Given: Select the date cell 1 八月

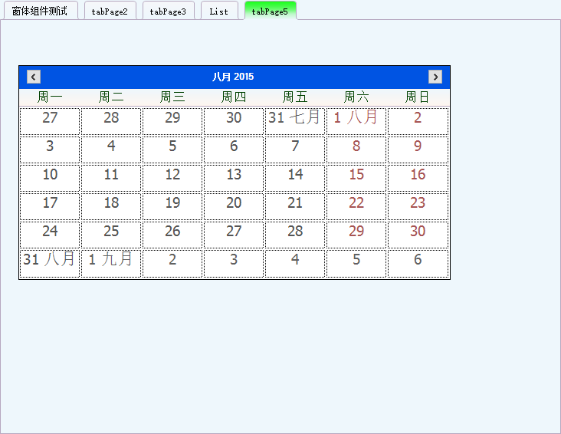Looking at the screenshot, I should (356, 121).
